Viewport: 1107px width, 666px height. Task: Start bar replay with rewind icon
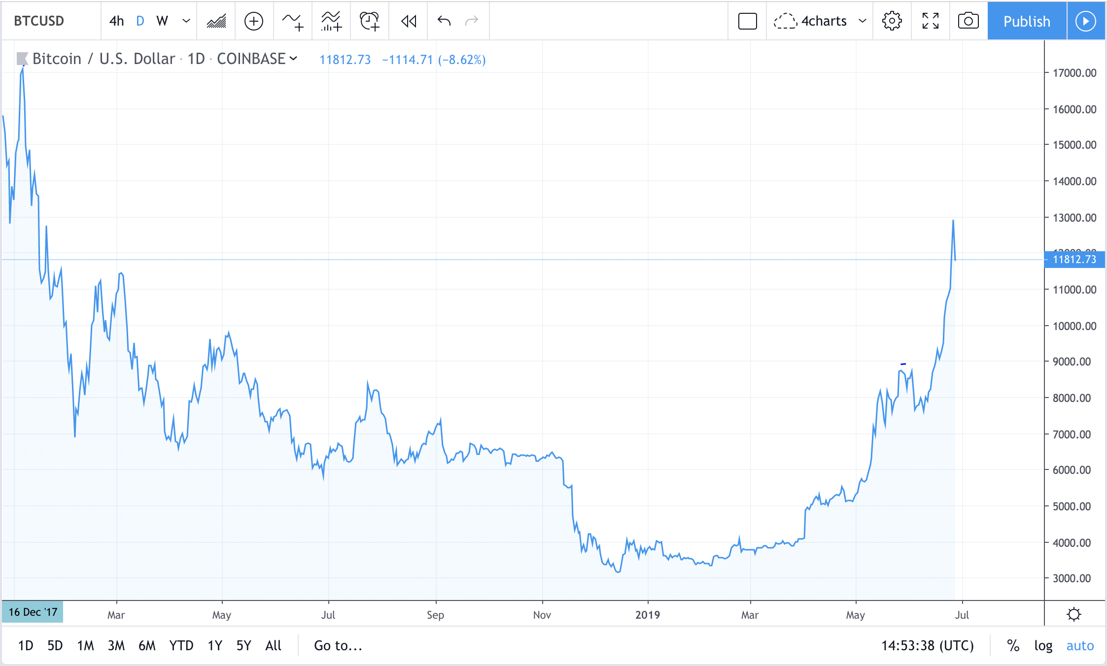click(409, 21)
